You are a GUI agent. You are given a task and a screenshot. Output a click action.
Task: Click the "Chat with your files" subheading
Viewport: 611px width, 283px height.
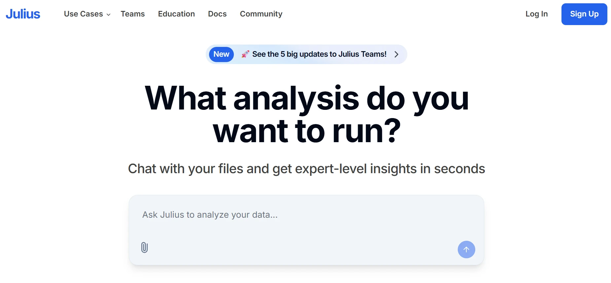tap(306, 169)
